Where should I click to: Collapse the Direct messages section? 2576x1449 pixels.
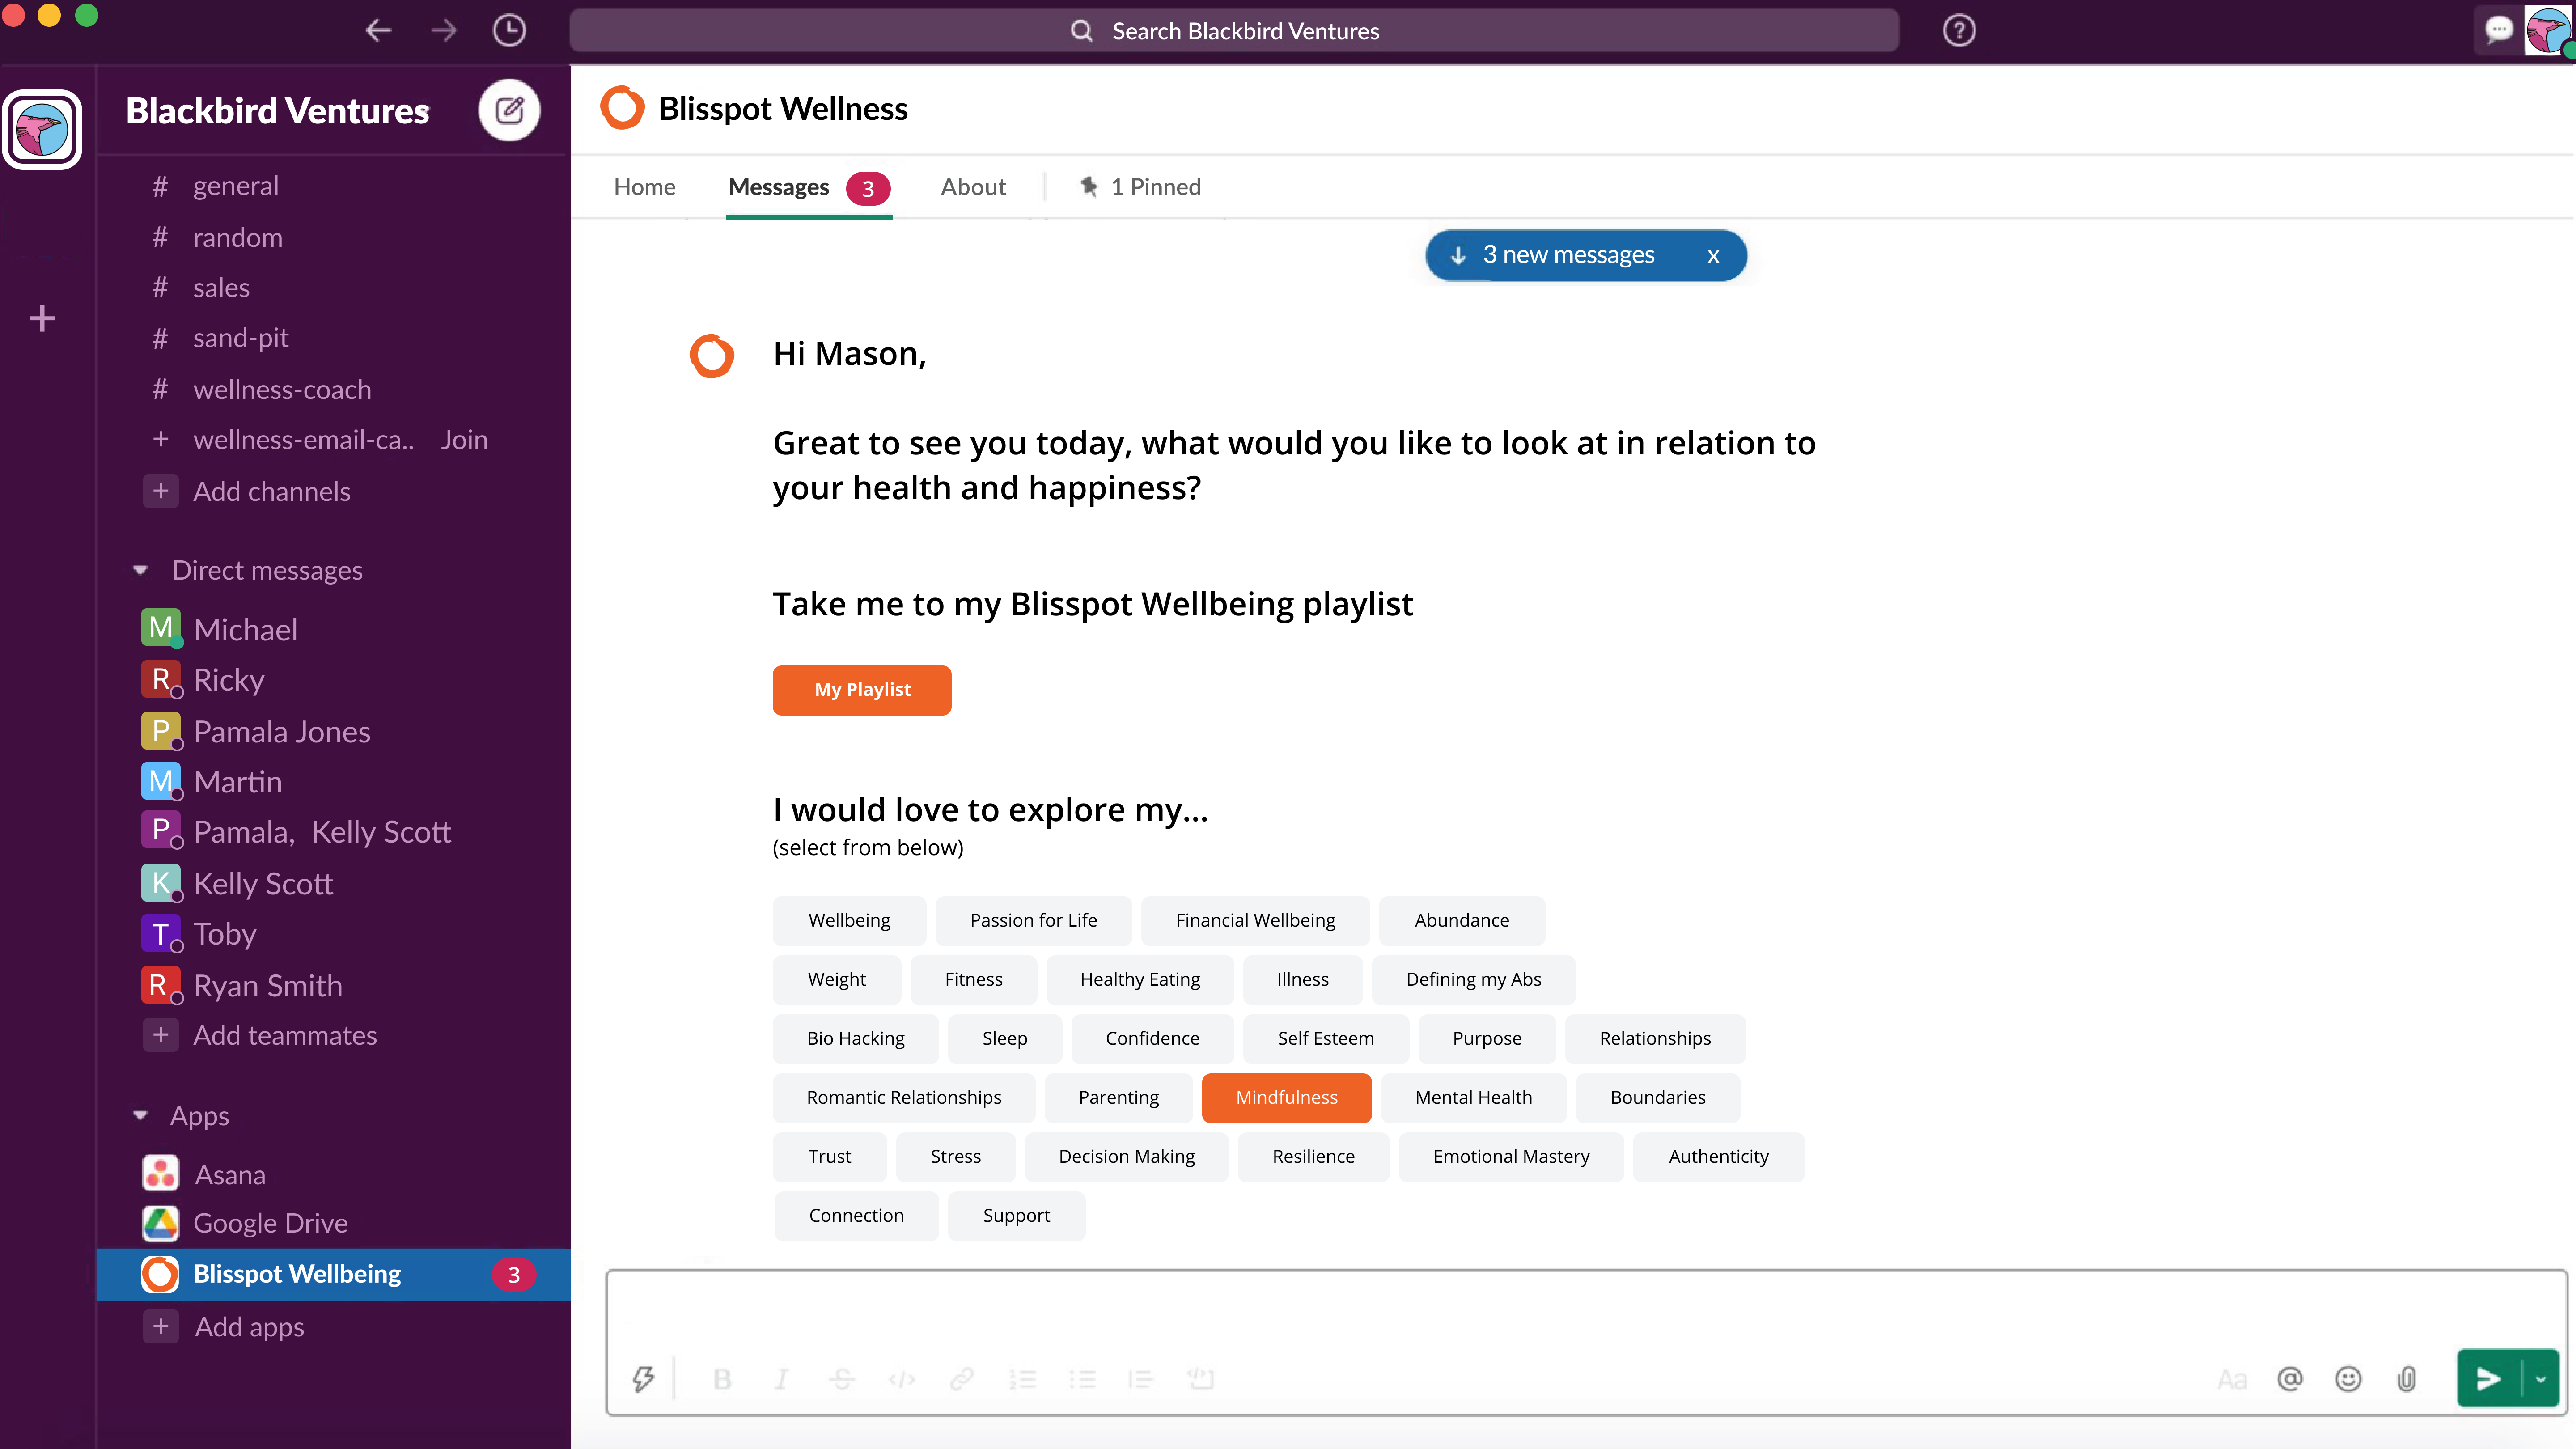141,570
